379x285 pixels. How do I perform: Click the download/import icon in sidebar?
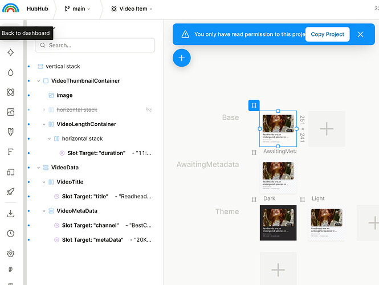pos(10,214)
